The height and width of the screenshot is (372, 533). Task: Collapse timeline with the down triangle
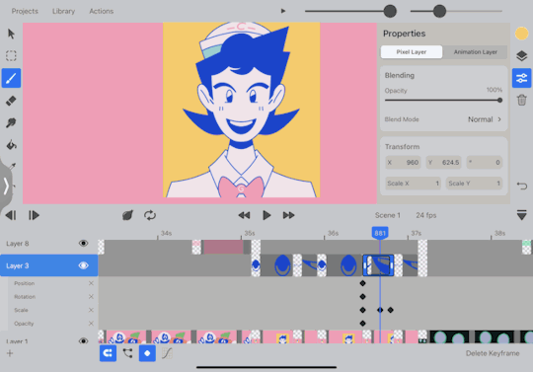(521, 215)
